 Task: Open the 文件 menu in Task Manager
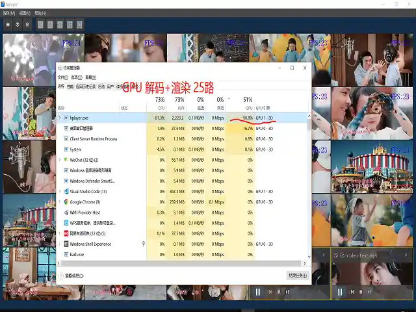coord(60,77)
